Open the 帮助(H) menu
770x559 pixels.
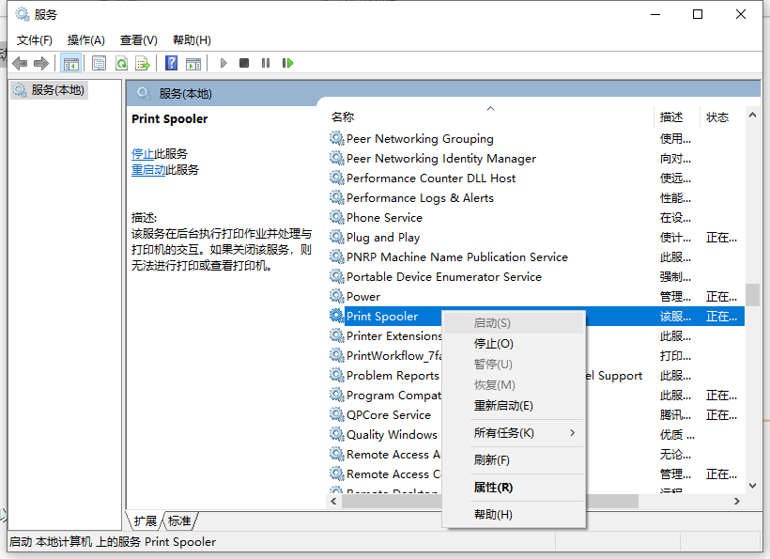(192, 40)
